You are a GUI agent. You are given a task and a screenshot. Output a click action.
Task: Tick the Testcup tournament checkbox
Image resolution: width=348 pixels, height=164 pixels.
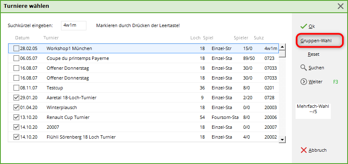coord(16,88)
